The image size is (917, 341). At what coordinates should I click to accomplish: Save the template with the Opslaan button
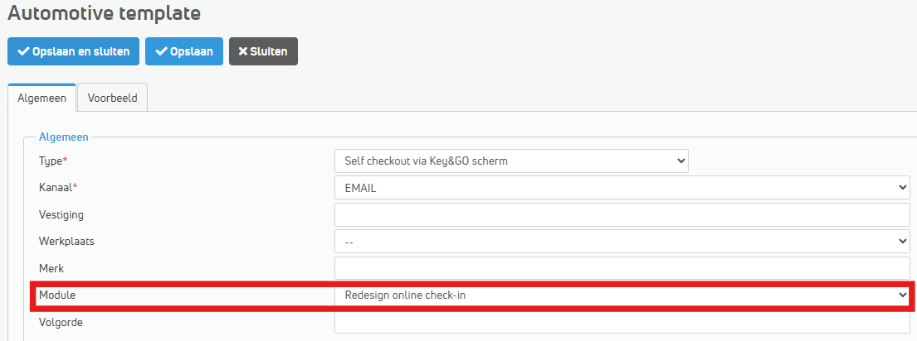point(183,51)
